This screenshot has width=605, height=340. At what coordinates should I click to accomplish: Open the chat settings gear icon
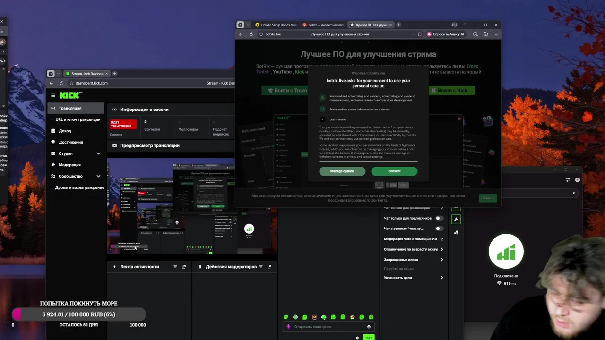[x=357, y=338]
